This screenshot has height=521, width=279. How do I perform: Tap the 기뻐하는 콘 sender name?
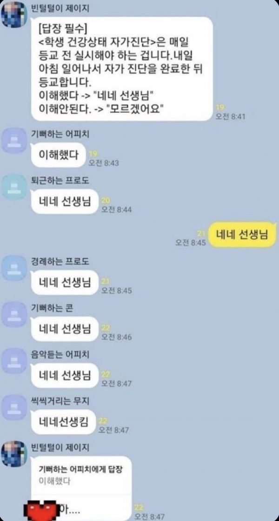pyautogui.click(x=52, y=309)
